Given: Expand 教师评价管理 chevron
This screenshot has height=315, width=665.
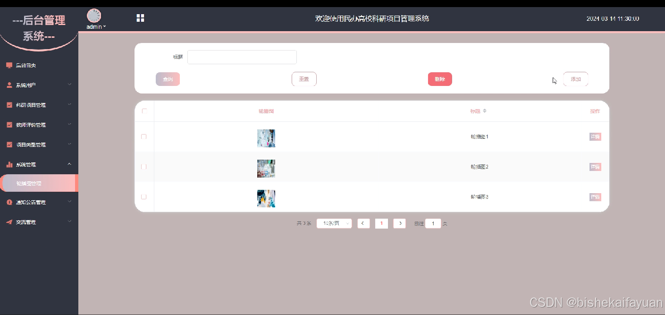Looking at the screenshot, I should pyautogui.click(x=69, y=124).
